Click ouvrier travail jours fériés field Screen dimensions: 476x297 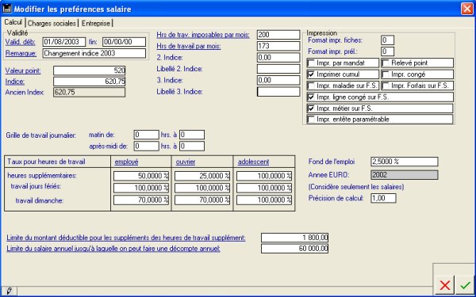[x=202, y=188]
